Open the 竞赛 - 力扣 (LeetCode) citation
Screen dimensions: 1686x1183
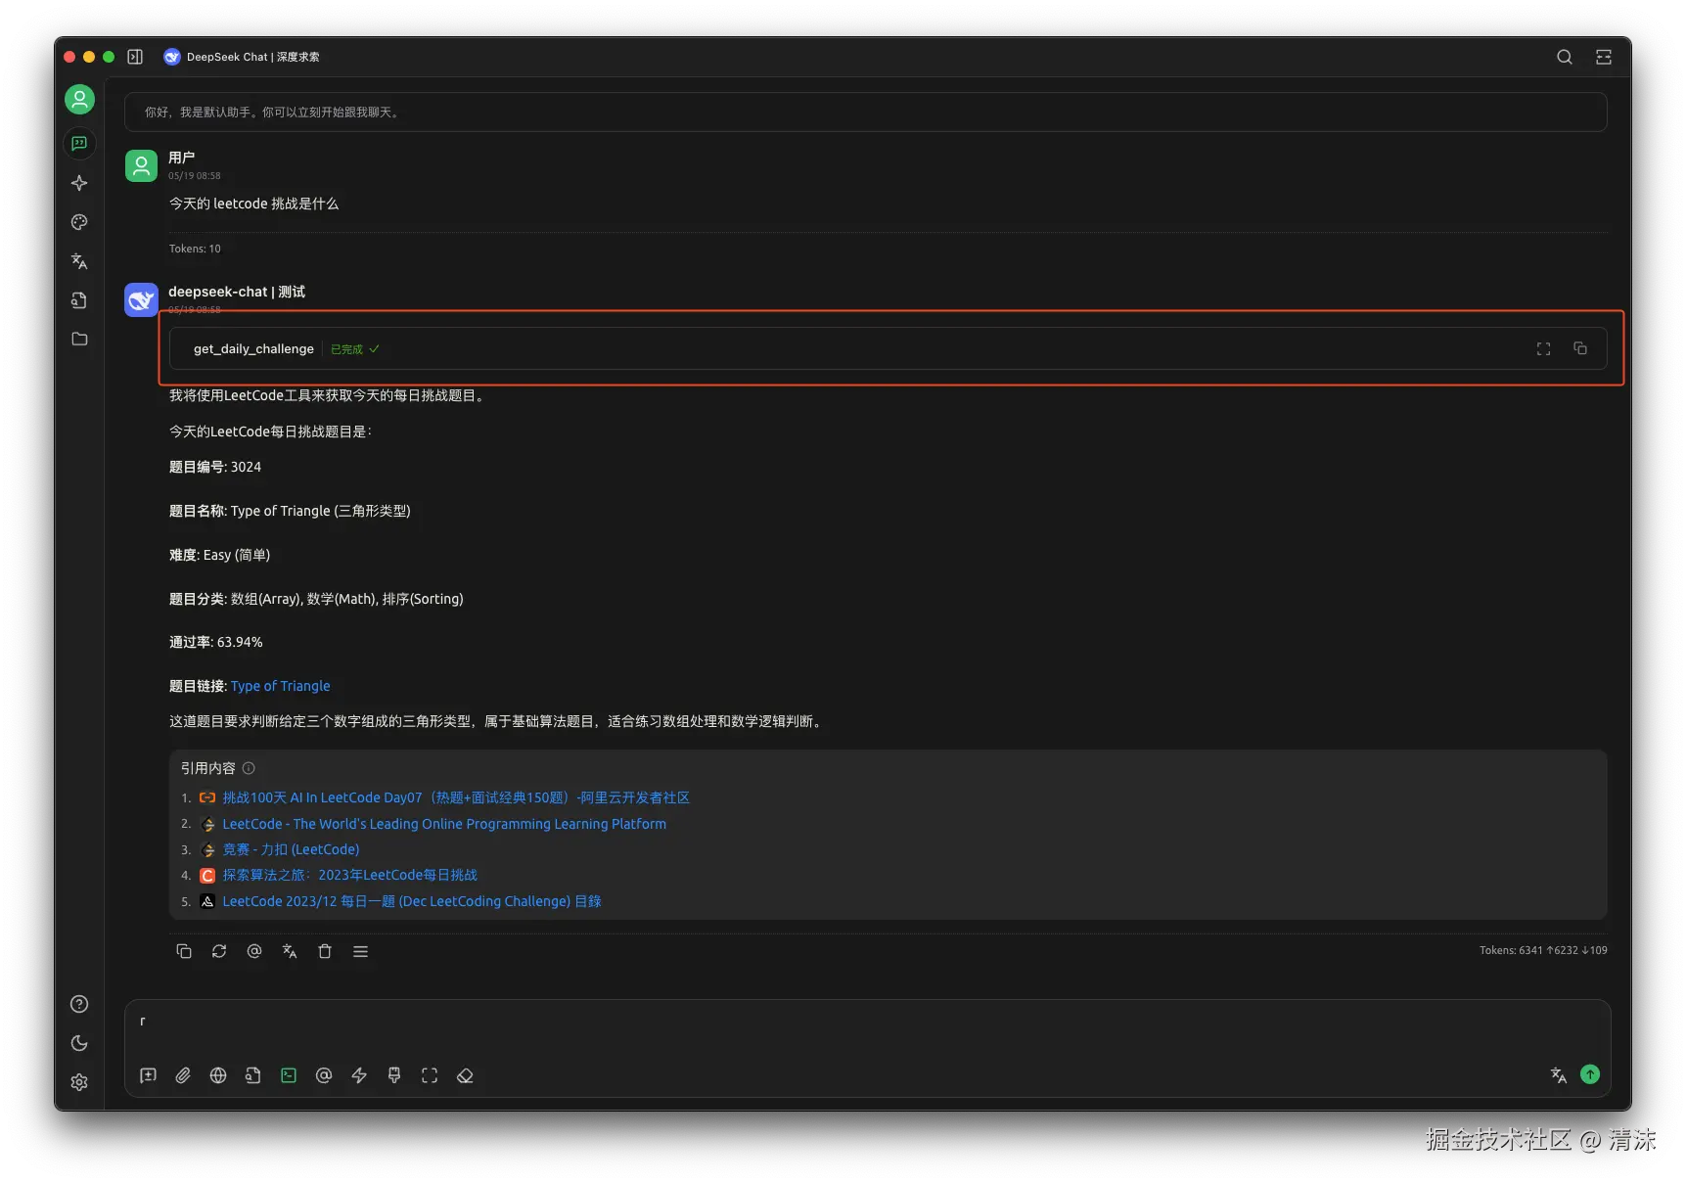(291, 849)
